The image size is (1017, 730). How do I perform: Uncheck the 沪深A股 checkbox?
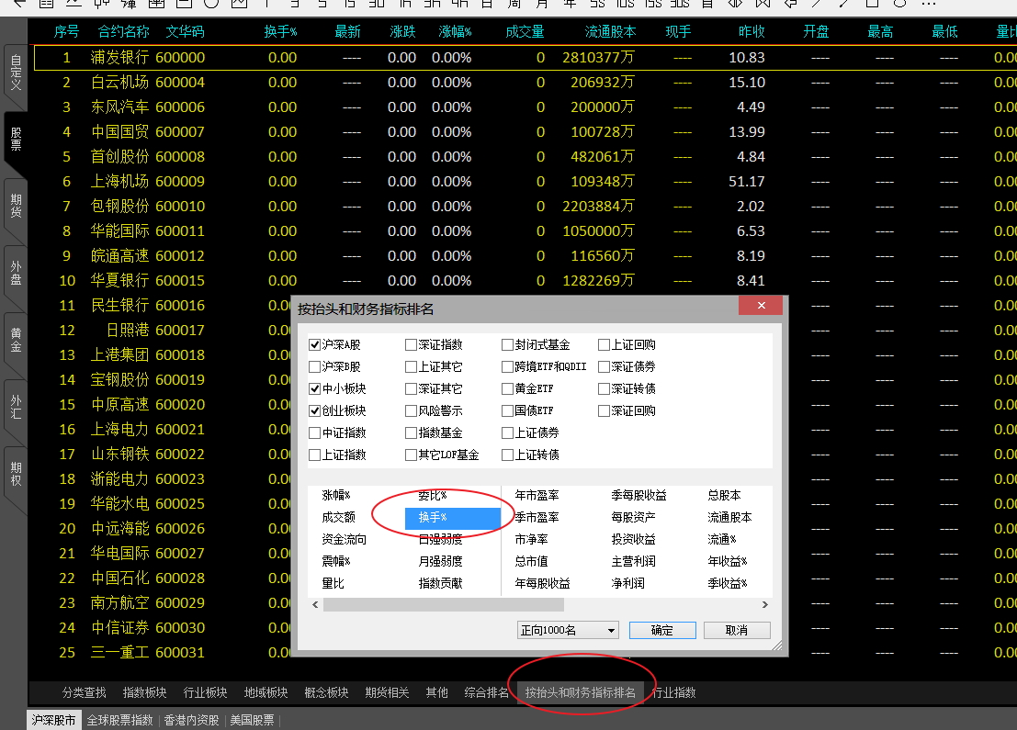click(315, 345)
